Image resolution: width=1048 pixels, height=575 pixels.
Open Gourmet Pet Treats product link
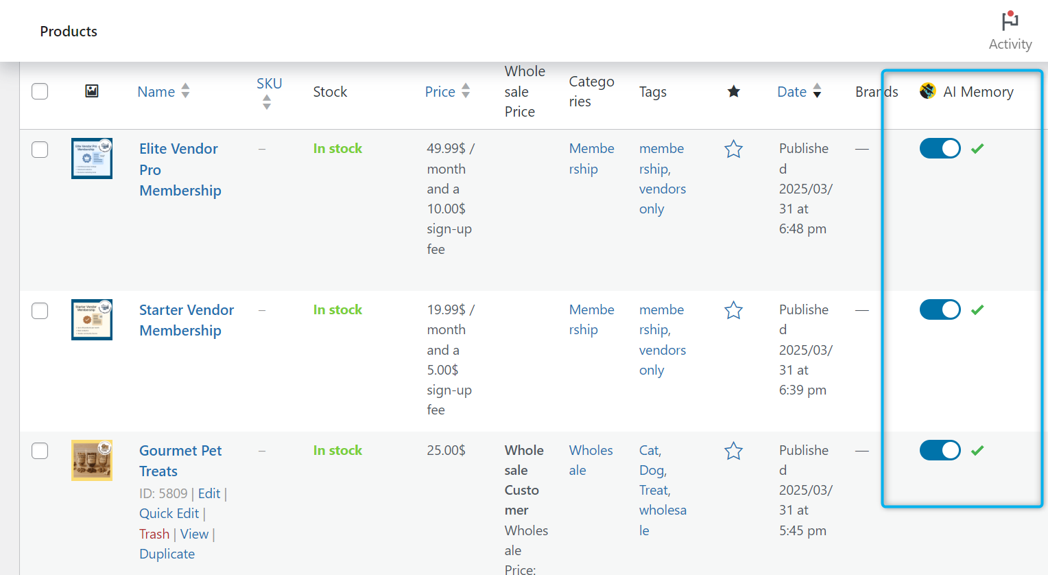click(180, 460)
